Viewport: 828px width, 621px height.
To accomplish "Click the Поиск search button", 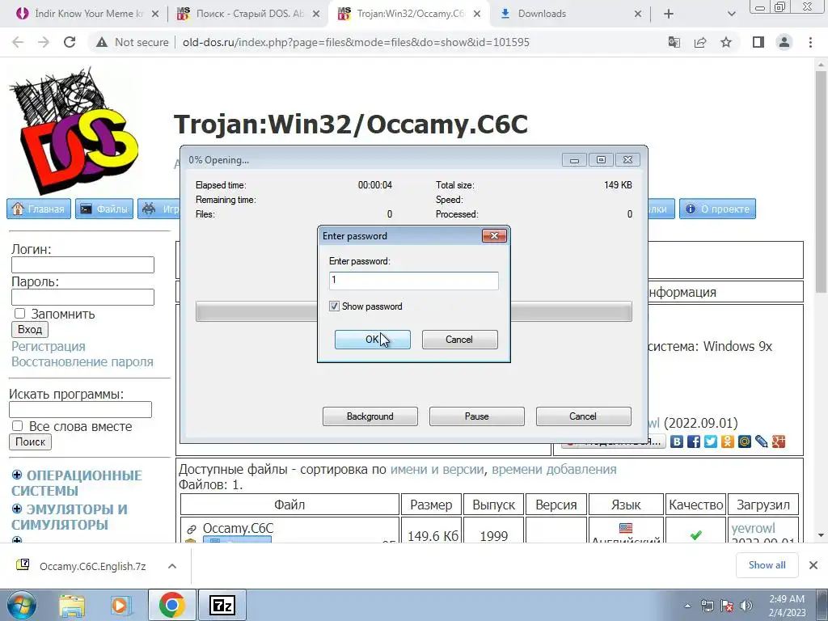I will tap(30, 442).
